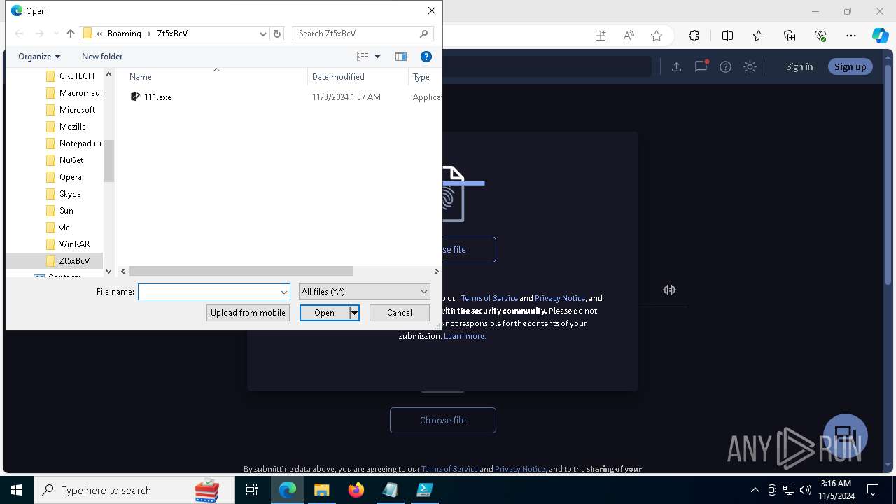Click the Open button
Image resolution: width=896 pixels, height=504 pixels.
click(x=324, y=313)
